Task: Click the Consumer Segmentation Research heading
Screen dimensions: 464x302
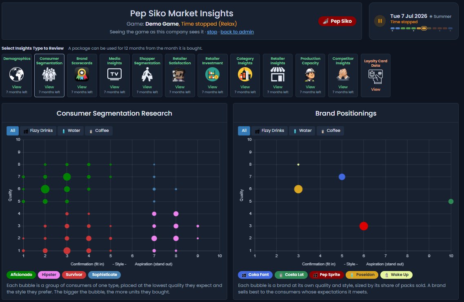Action: [x=114, y=114]
